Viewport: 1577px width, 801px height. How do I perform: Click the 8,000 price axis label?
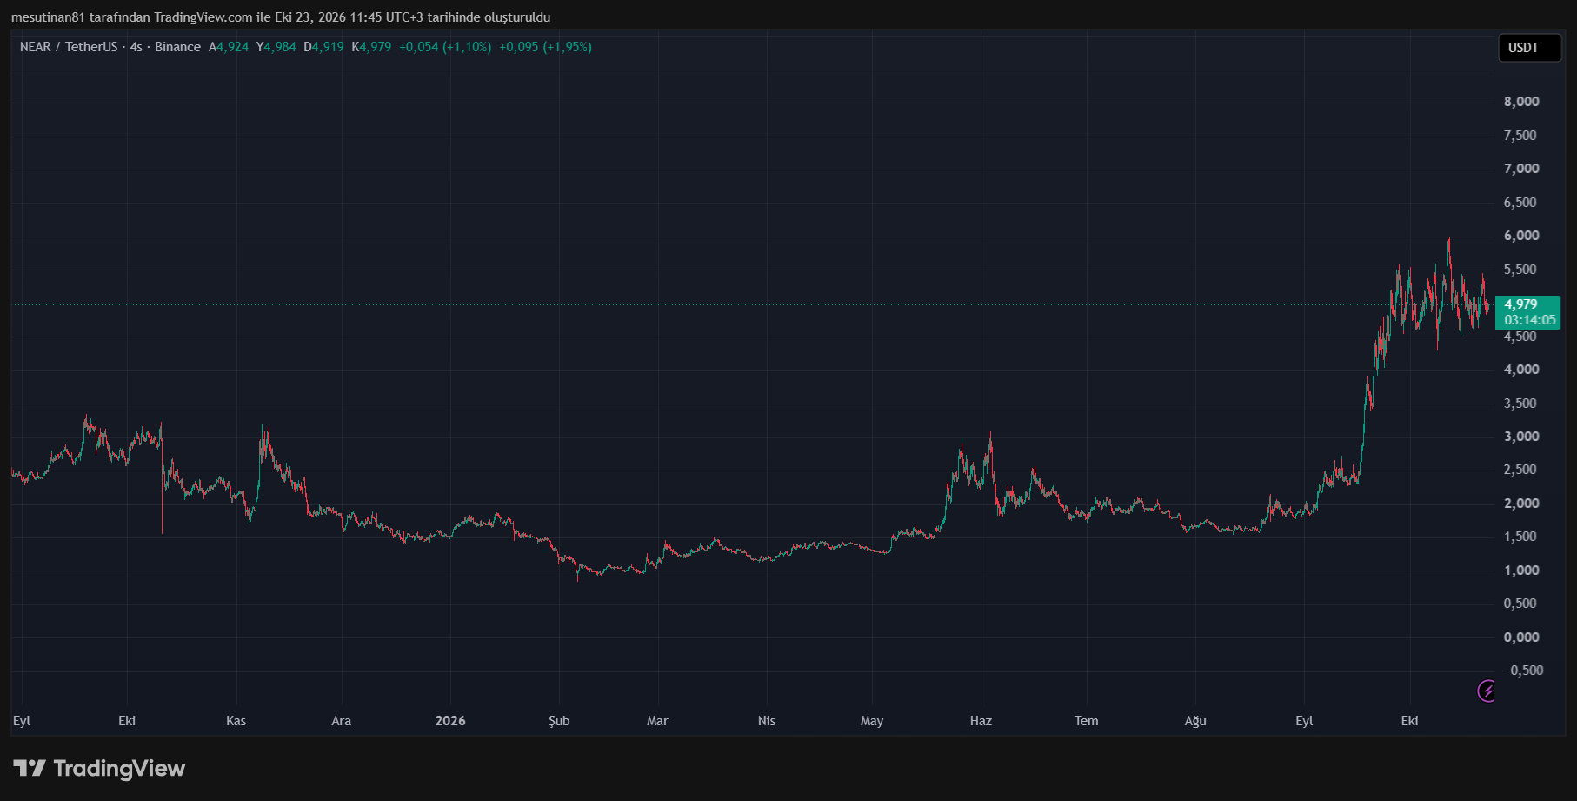(x=1521, y=102)
